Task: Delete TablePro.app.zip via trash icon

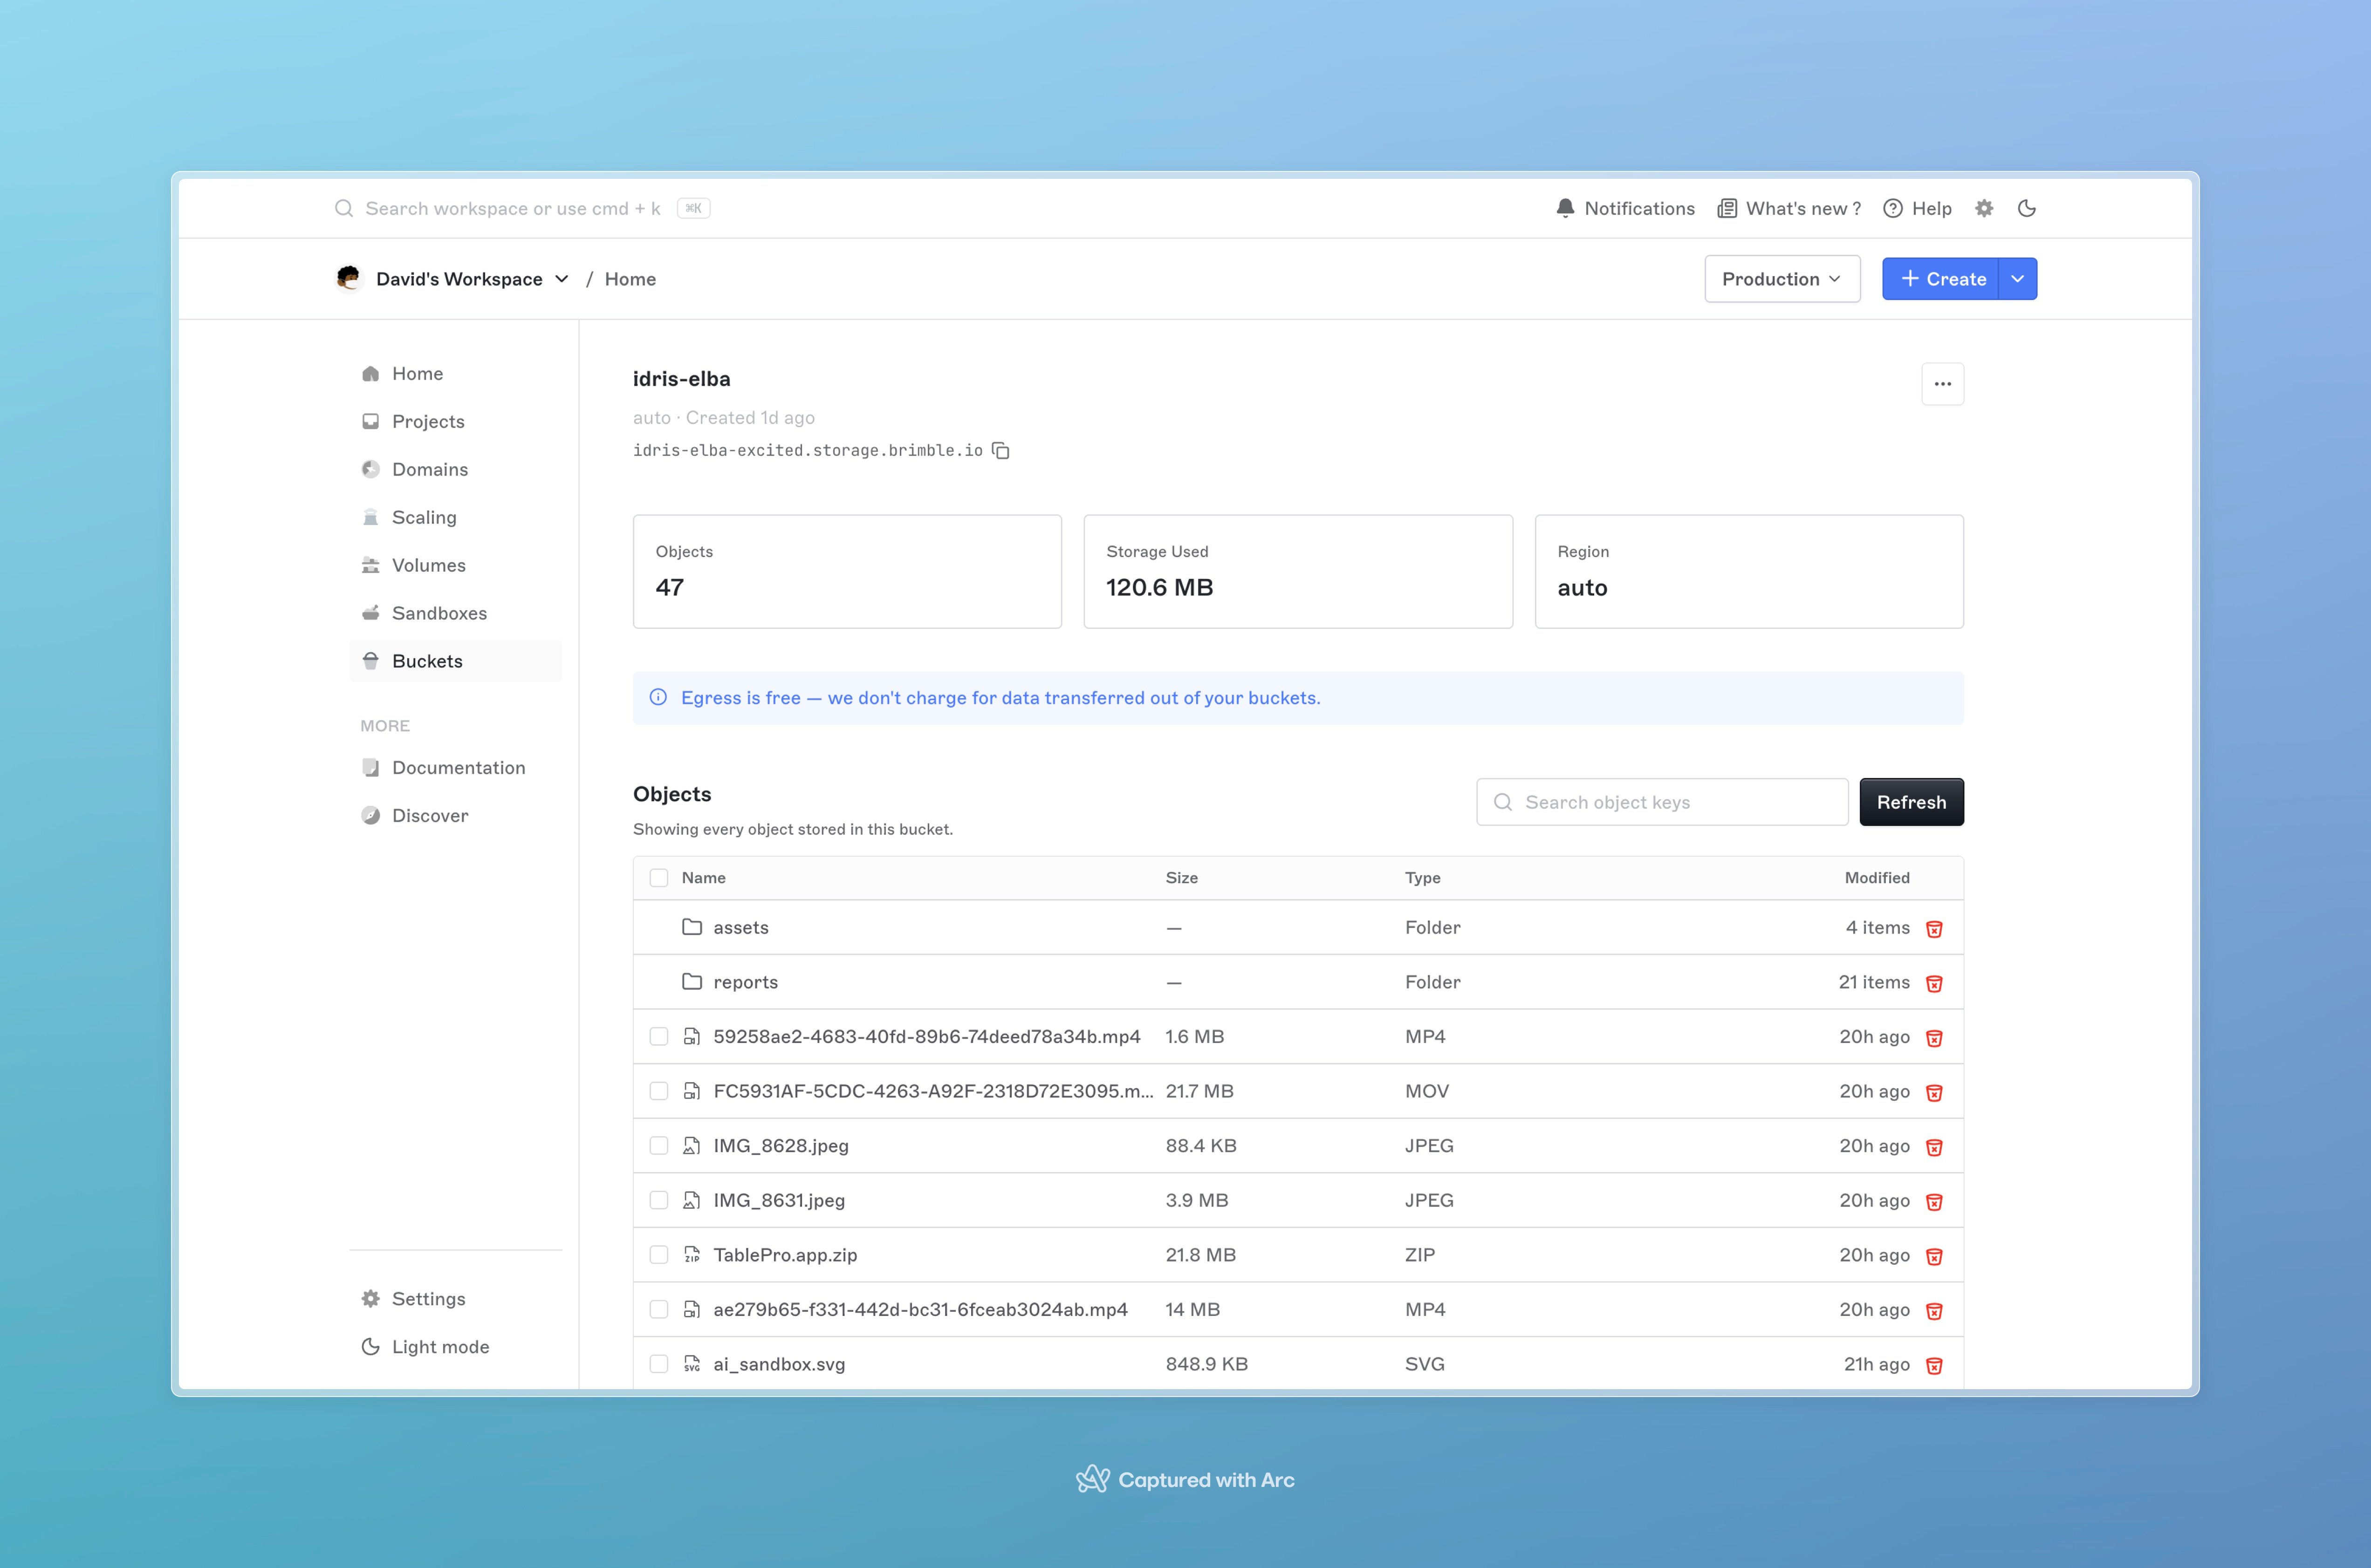Action: 1934,1256
